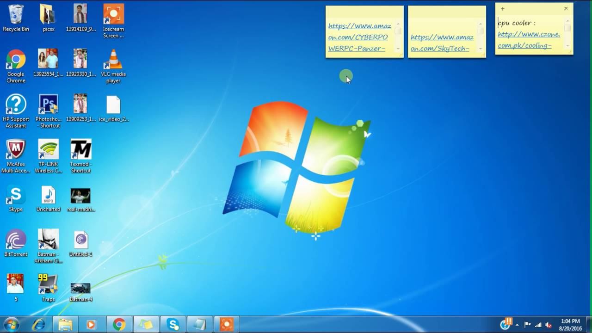The width and height of the screenshot is (592, 333).
Task: Select the 13909253_1 photo thumbnail
Action: (x=80, y=109)
